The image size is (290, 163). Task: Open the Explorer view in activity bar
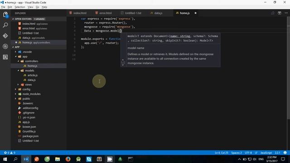(5, 14)
